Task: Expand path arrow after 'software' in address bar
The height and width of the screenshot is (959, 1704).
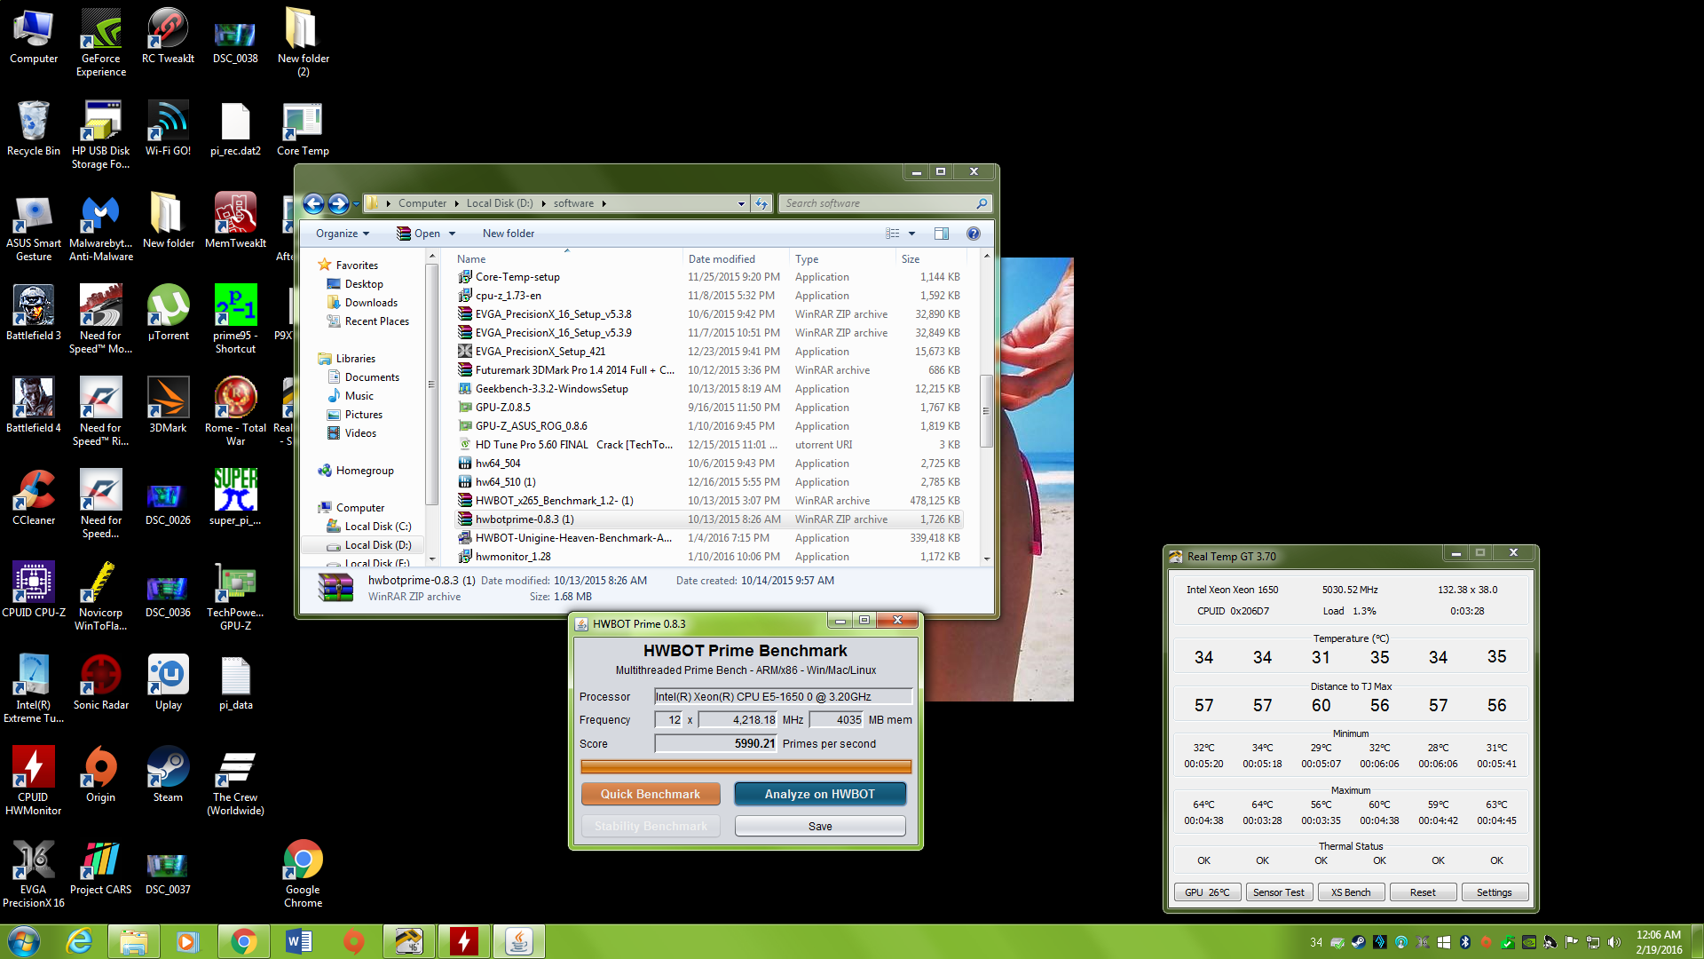Action: 603,203
